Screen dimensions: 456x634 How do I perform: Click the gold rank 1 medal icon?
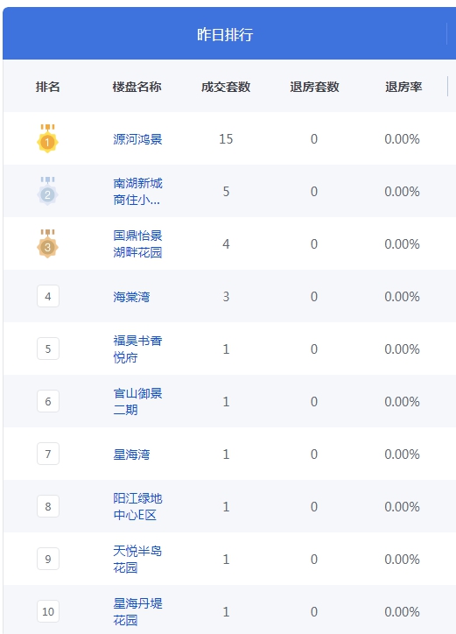point(48,138)
